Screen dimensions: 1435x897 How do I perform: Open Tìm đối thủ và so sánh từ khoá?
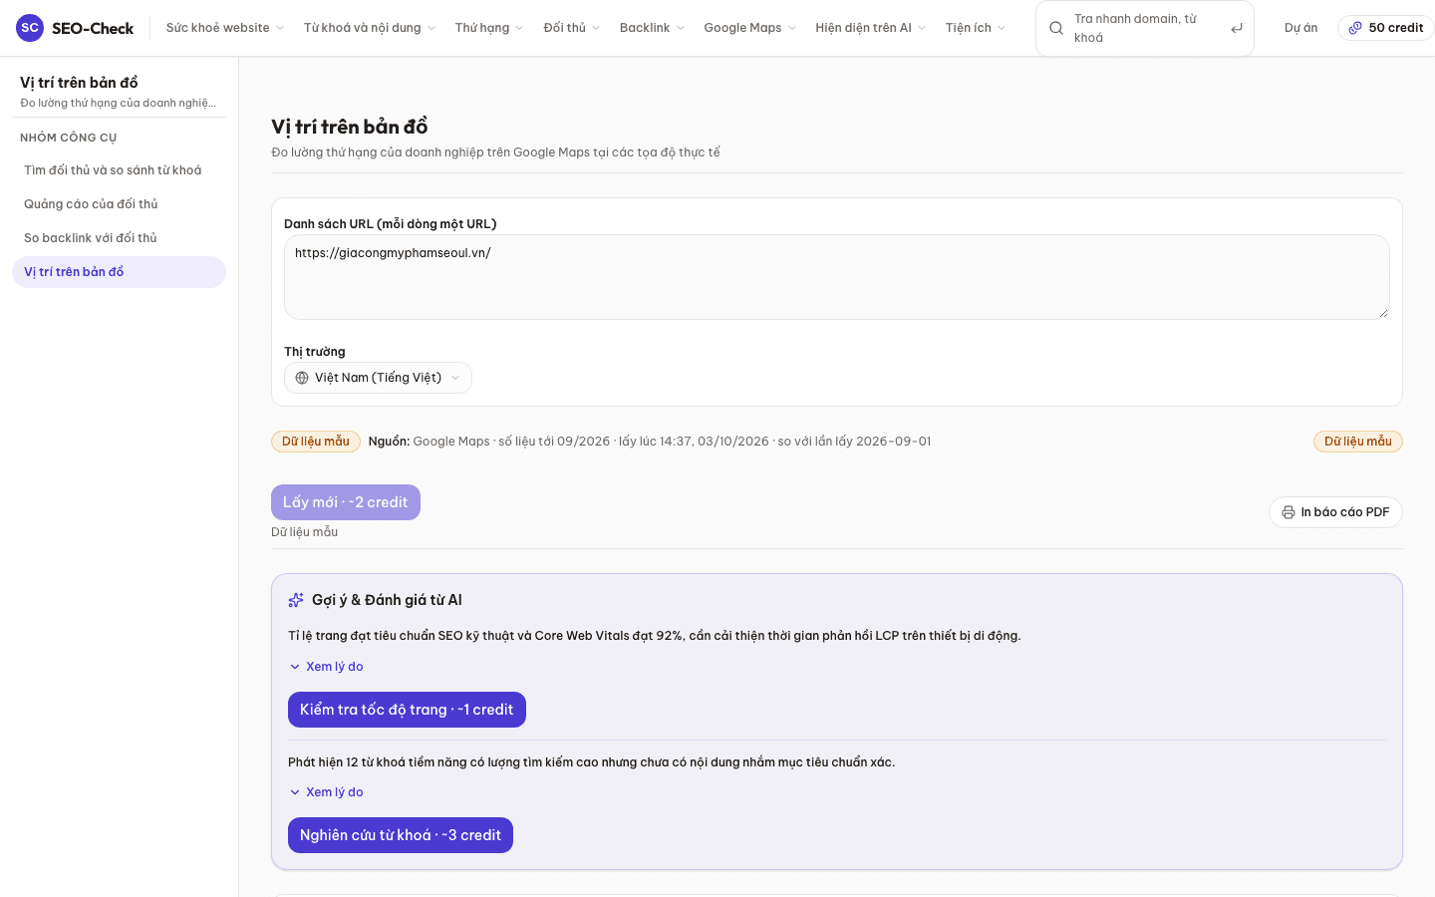(x=119, y=170)
